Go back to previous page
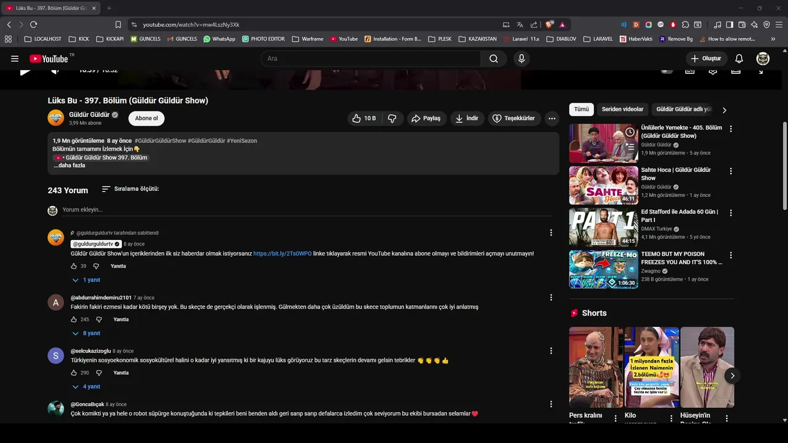Screen dimensions: 788x443 [x=9, y=25]
